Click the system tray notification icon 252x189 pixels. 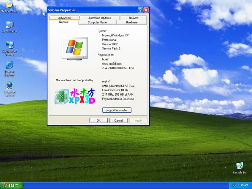pyautogui.click(x=233, y=185)
